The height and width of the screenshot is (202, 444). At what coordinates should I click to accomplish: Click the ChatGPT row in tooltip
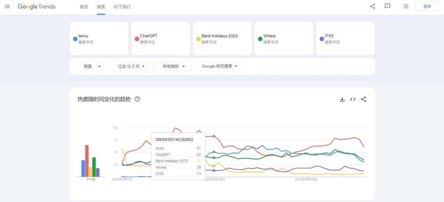coord(178,155)
